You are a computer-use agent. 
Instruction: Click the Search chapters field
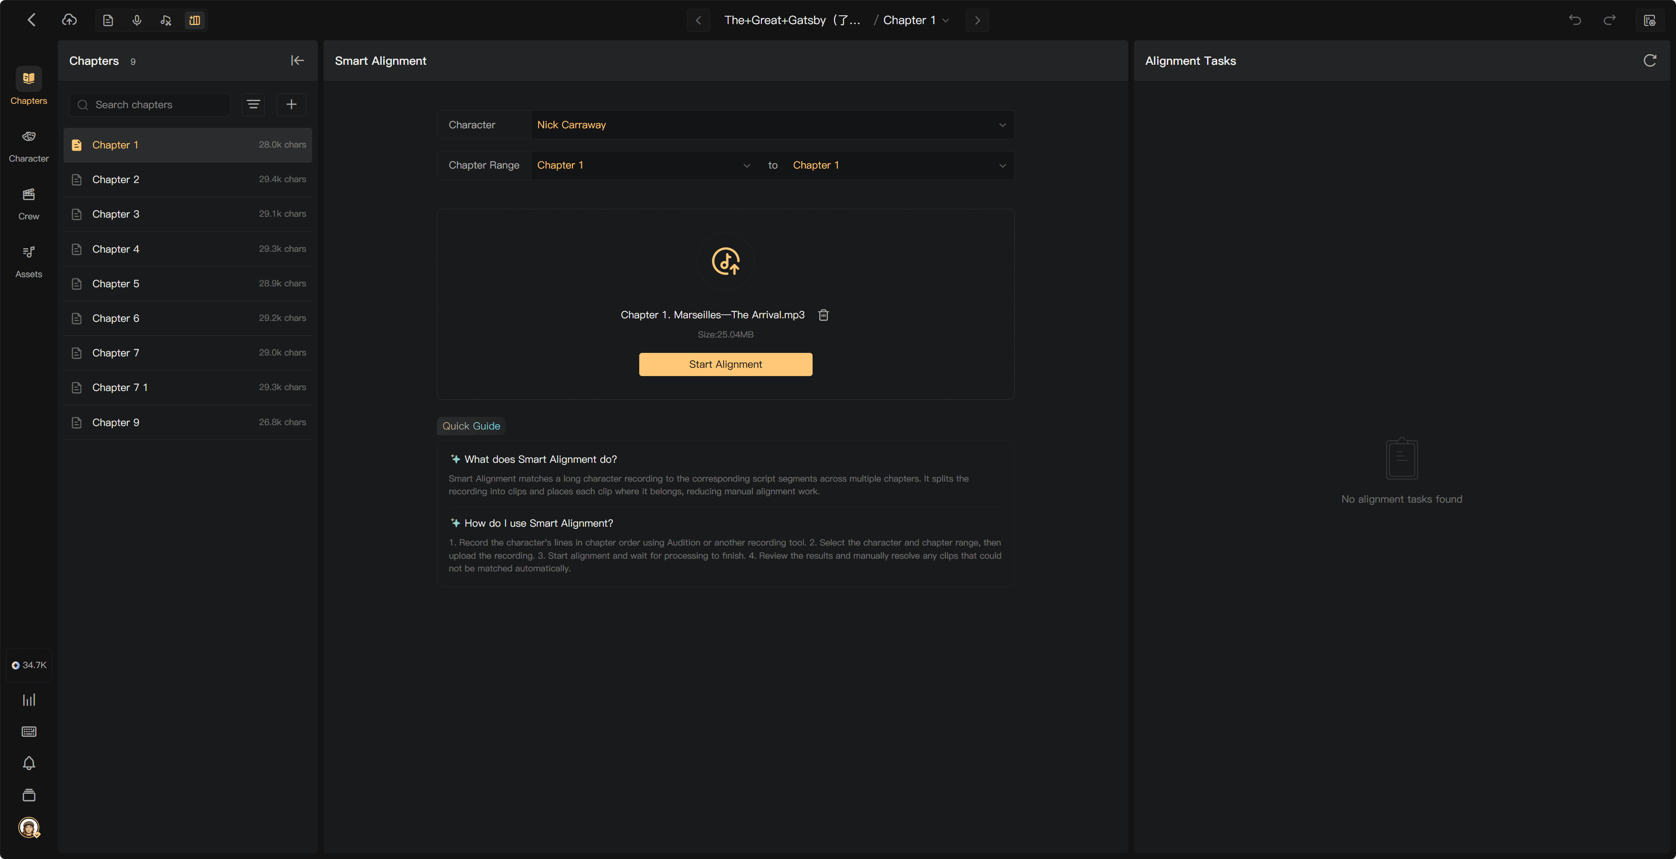click(150, 105)
